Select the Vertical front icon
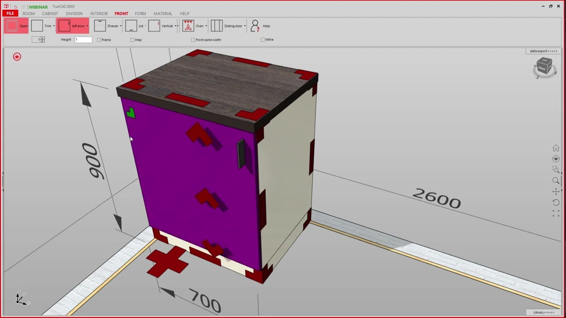The height and width of the screenshot is (318, 566). tap(154, 26)
